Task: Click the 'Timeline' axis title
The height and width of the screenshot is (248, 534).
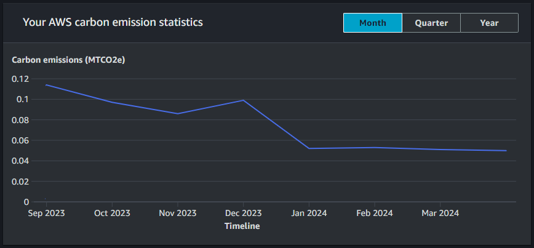Action: pyautogui.click(x=242, y=226)
